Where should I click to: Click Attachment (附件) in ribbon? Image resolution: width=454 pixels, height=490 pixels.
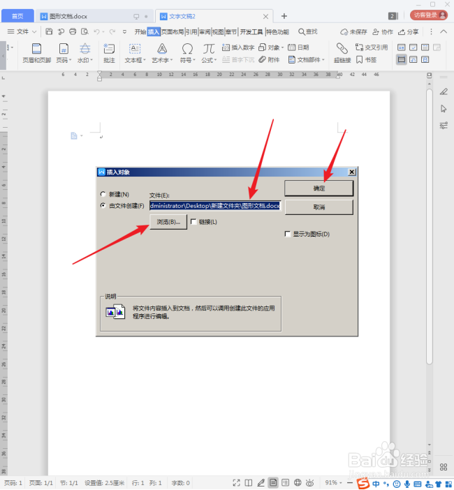[x=269, y=60]
